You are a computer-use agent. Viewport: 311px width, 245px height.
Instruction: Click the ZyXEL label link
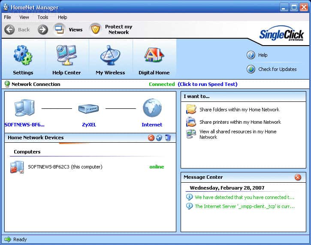[x=89, y=125]
